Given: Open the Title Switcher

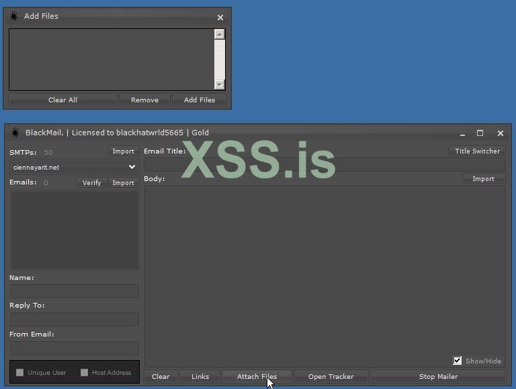Looking at the screenshot, I should click(x=477, y=151).
